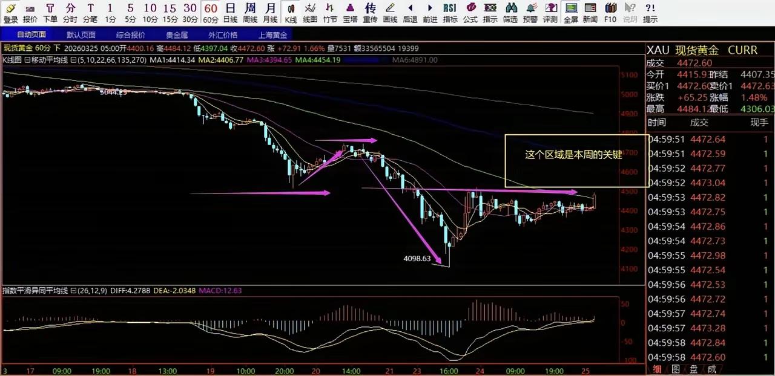Collapse the 移动平均线 indicator box toggle
Image resolution: width=775 pixels, height=376 pixels.
tap(26, 60)
